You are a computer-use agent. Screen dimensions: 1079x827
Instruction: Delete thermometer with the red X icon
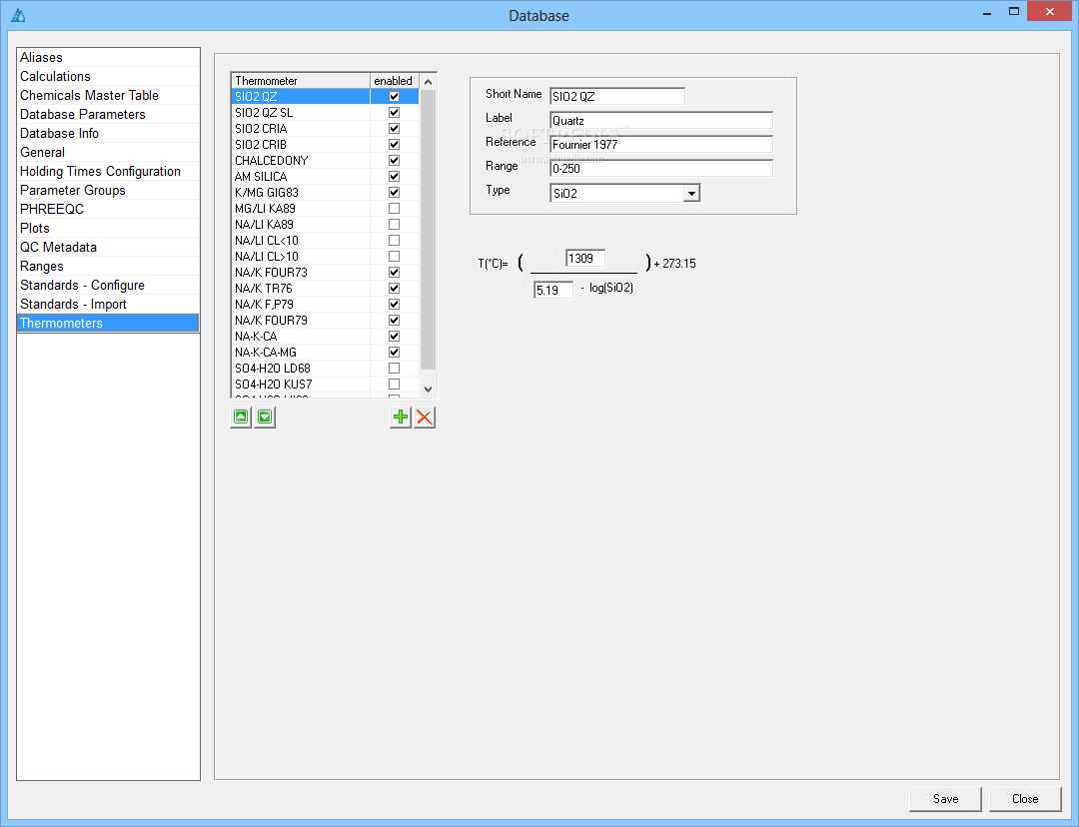(x=425, y=416)
